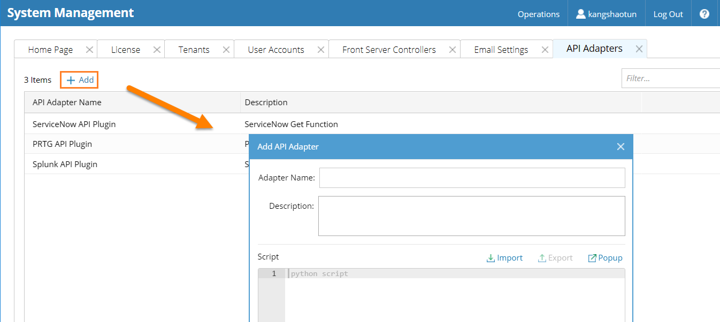This screenshot has width=720, height=322.
Task: Click the Adapter Name input field
Action: coord(472,178)
